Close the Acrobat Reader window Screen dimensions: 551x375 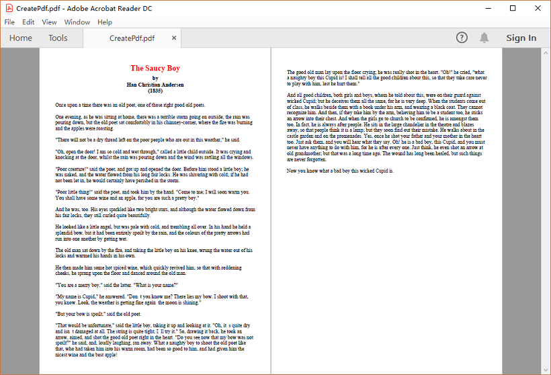[x=538, y=8]
